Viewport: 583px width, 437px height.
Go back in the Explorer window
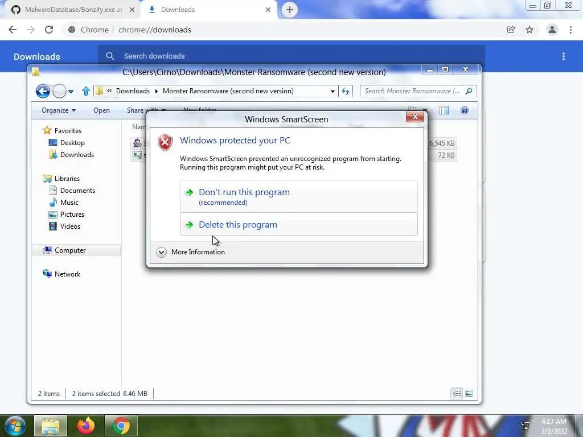pyautogui.click(x=43, y=91)
